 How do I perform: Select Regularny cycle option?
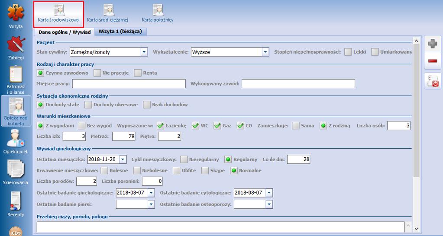pyautogui.click(x=228, y=159)
